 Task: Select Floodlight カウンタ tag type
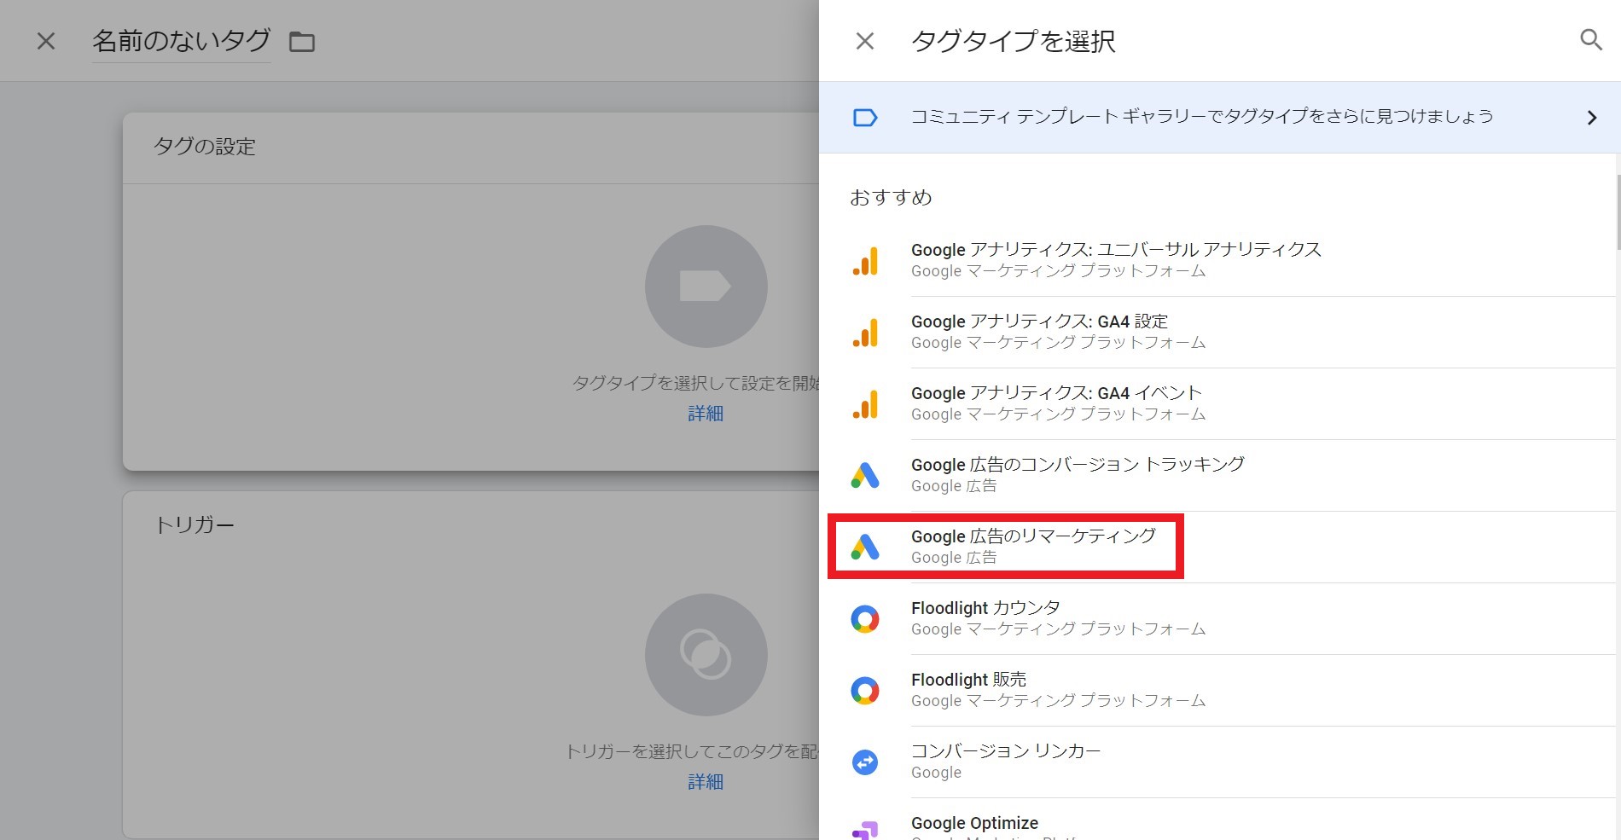(1220, 618)
